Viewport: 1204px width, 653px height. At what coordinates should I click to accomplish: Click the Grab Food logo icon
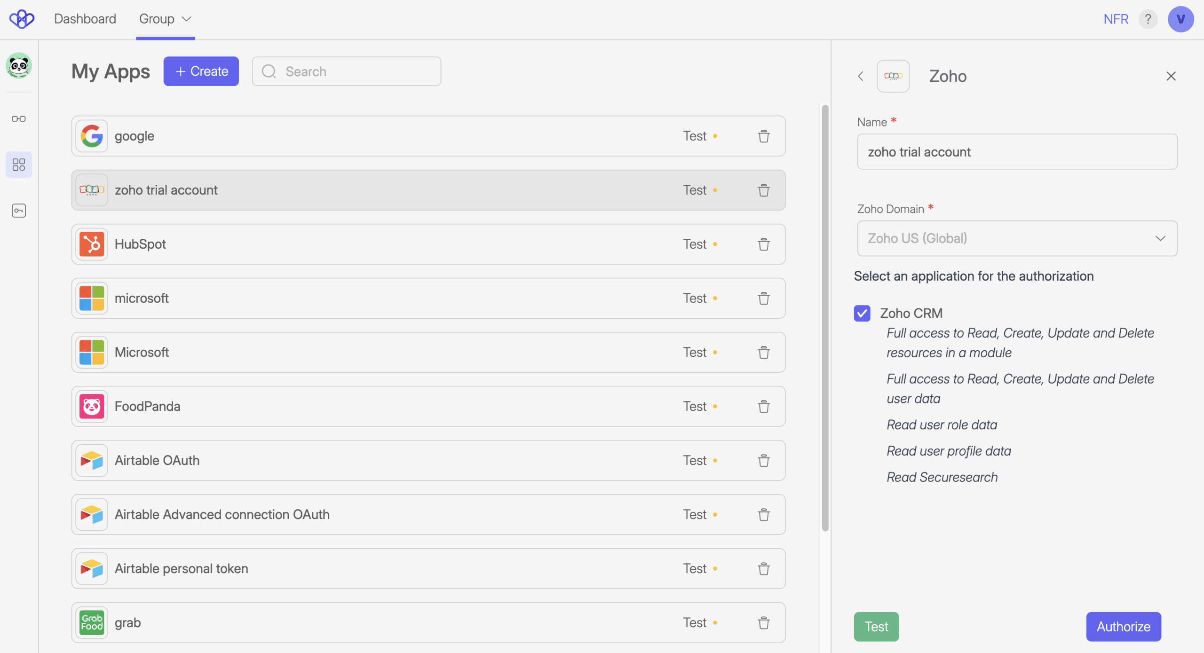(x=92, y=623)
